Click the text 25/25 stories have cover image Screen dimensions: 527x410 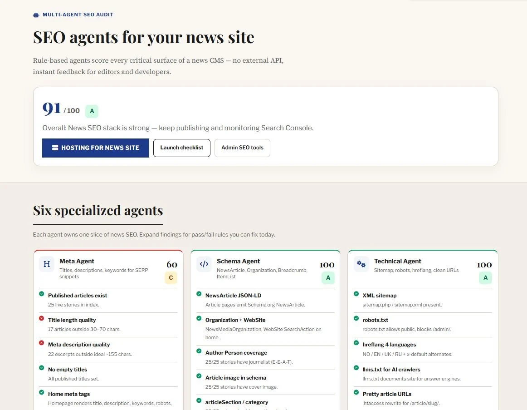pos(241,387)
